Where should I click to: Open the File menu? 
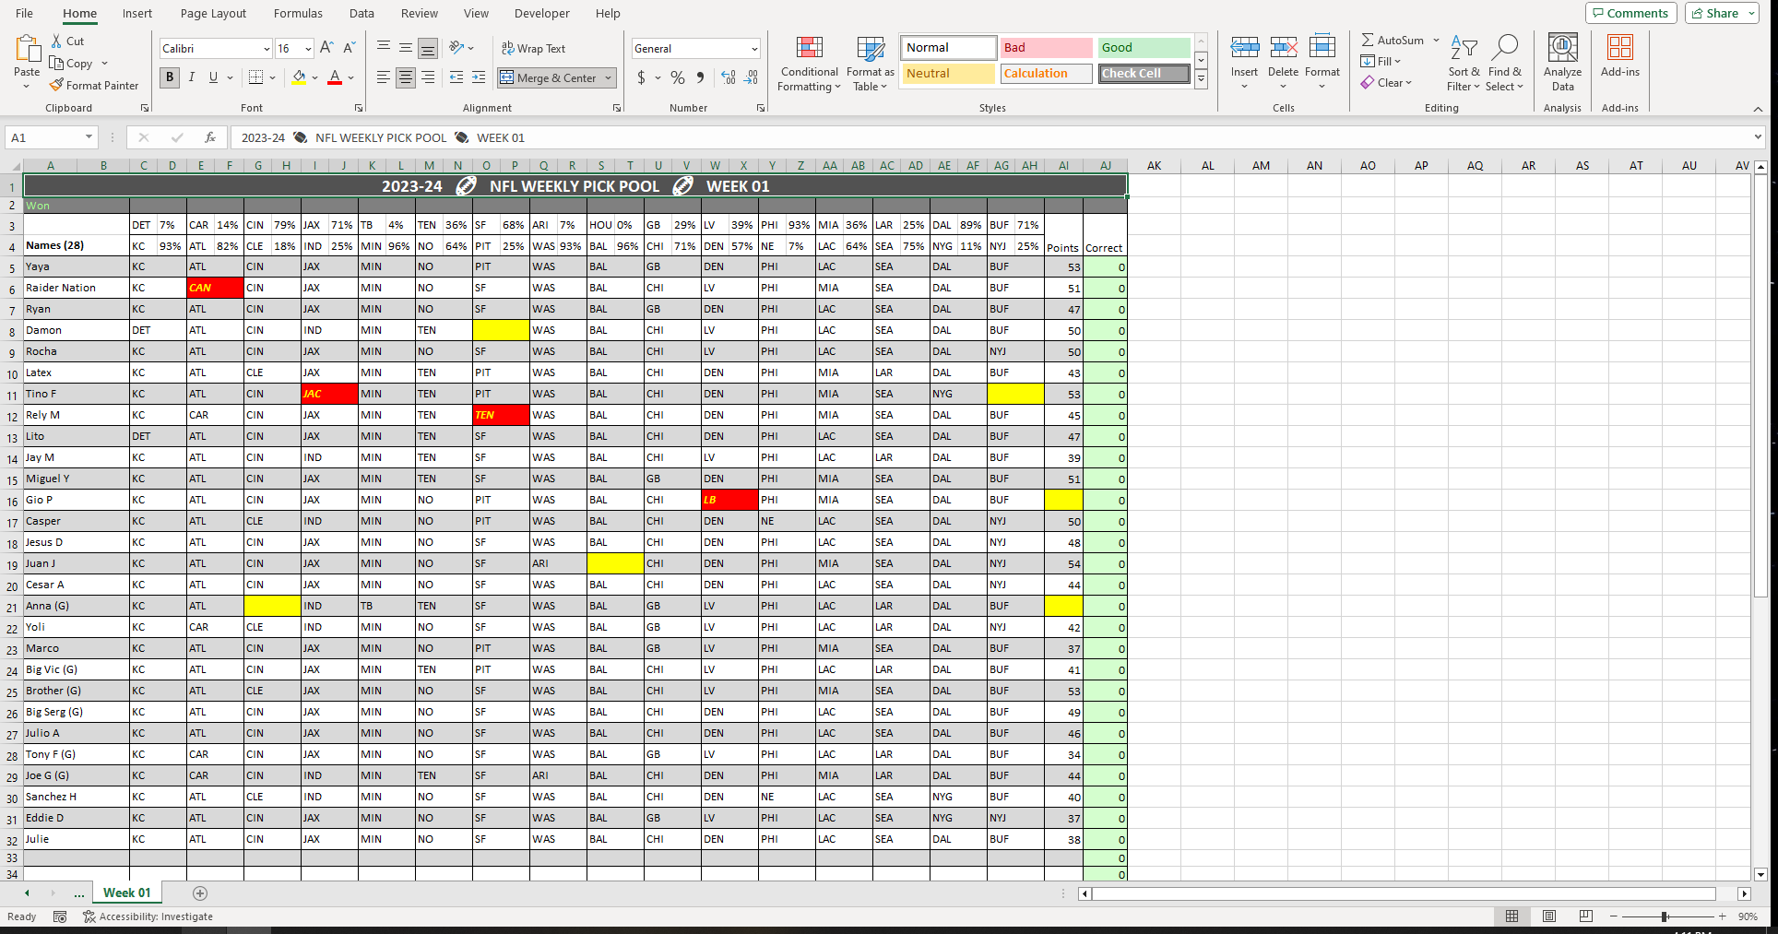click(x=25, y=13)
